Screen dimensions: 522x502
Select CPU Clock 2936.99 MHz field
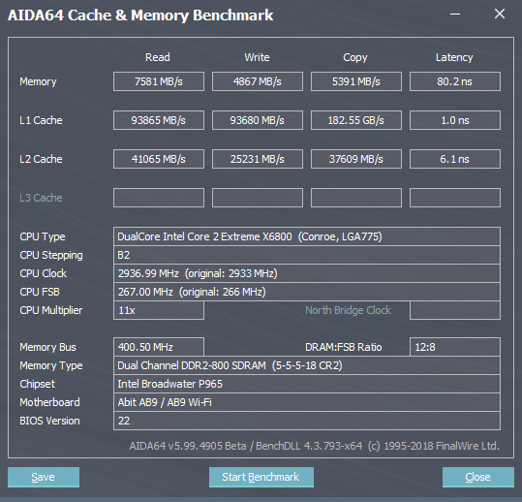point(307,273)
